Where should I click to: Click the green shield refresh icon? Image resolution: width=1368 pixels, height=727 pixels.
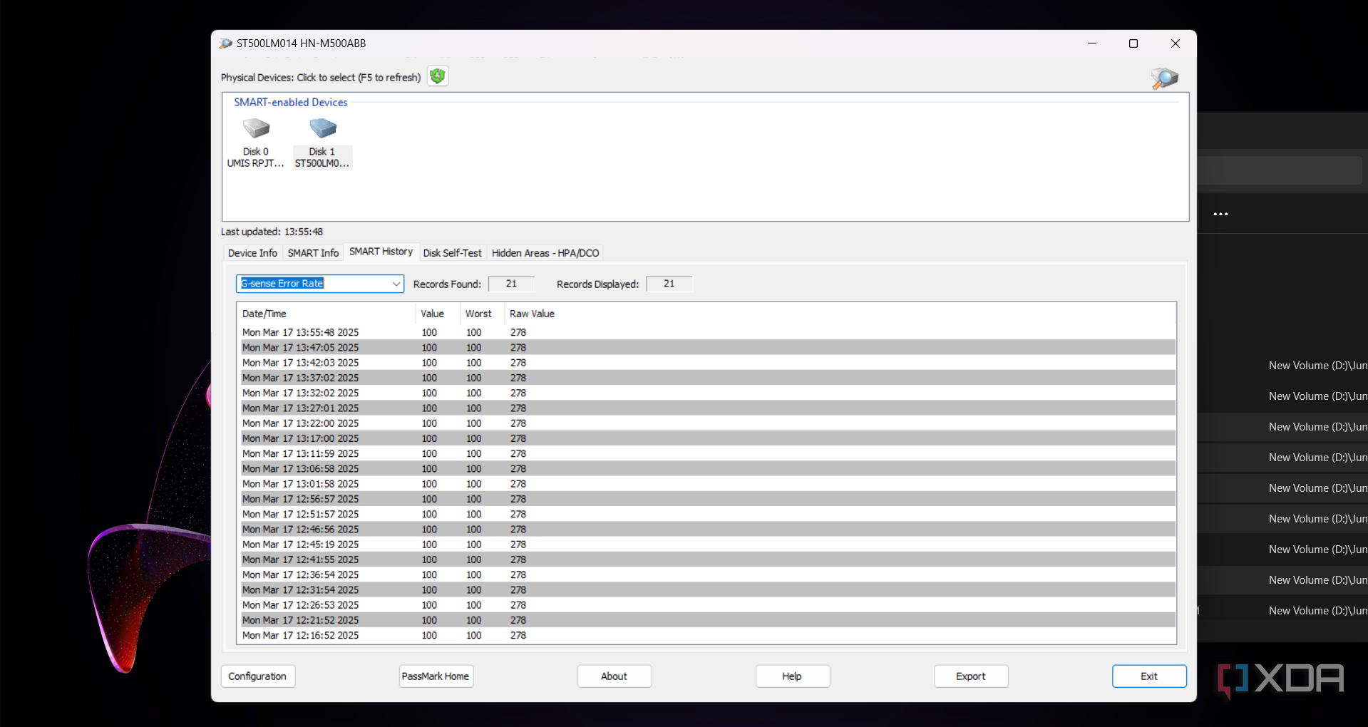(x=438, y=76)
